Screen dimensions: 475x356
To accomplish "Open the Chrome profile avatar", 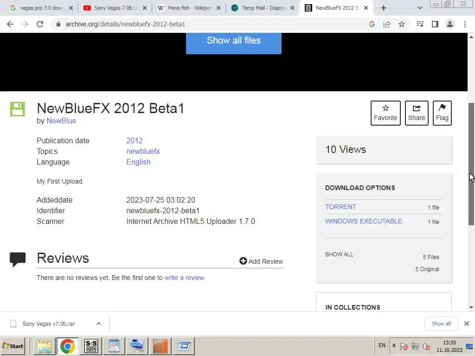I will [x=450, y=24].
